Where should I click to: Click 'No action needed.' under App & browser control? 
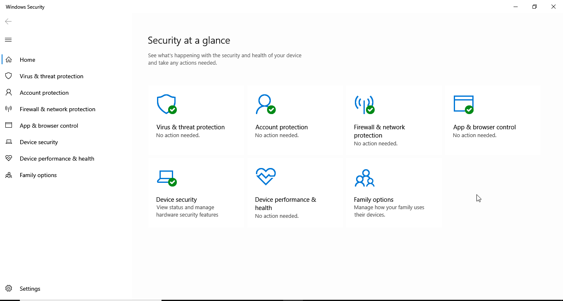pyautogui.click(x=475, y=135)
